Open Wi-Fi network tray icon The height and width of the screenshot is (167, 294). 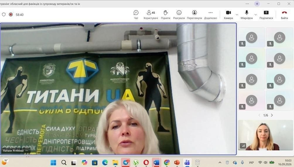pos(260,163)
